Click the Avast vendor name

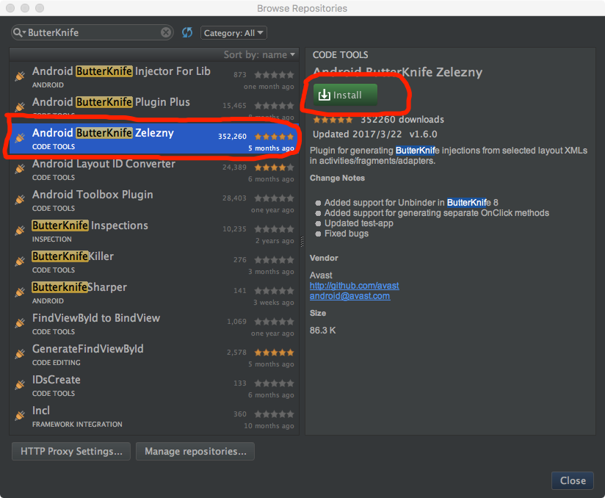click(x=321, y=275)
